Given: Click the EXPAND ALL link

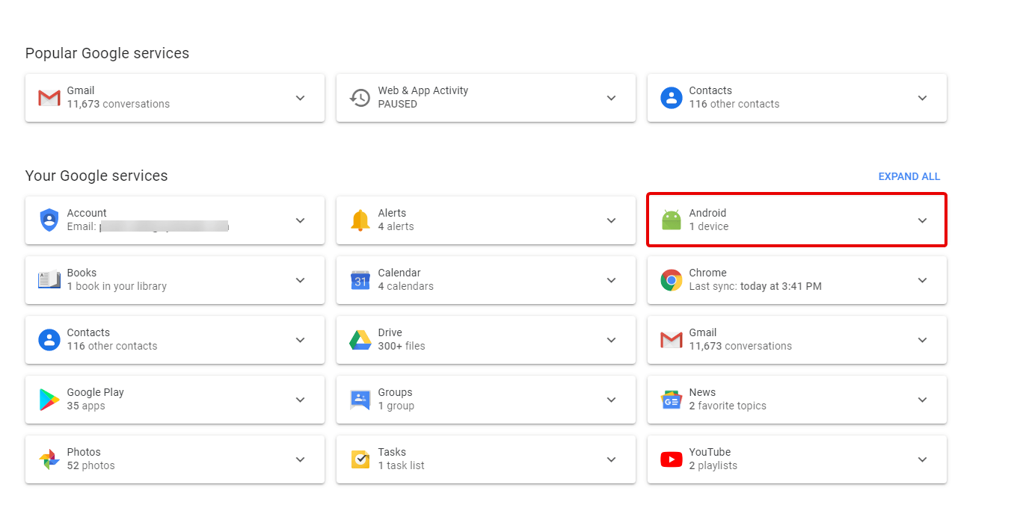Looking at the screenshot, I should (909, 176).
